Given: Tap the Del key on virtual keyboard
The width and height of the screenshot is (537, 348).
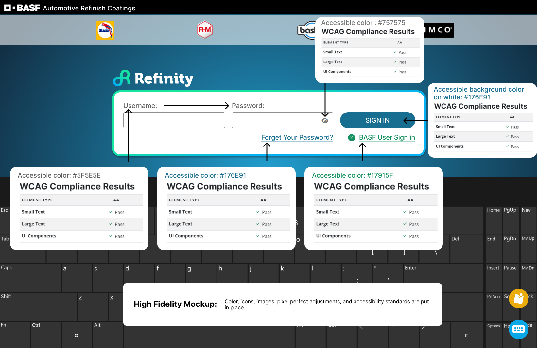Looking at the screenshot, I should pyautogui.click(x=467, y=249).
